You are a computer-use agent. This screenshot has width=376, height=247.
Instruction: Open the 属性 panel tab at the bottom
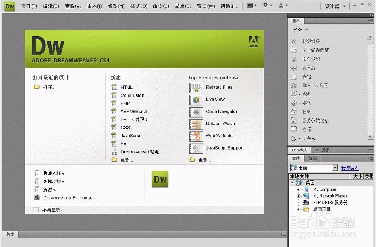10,234
